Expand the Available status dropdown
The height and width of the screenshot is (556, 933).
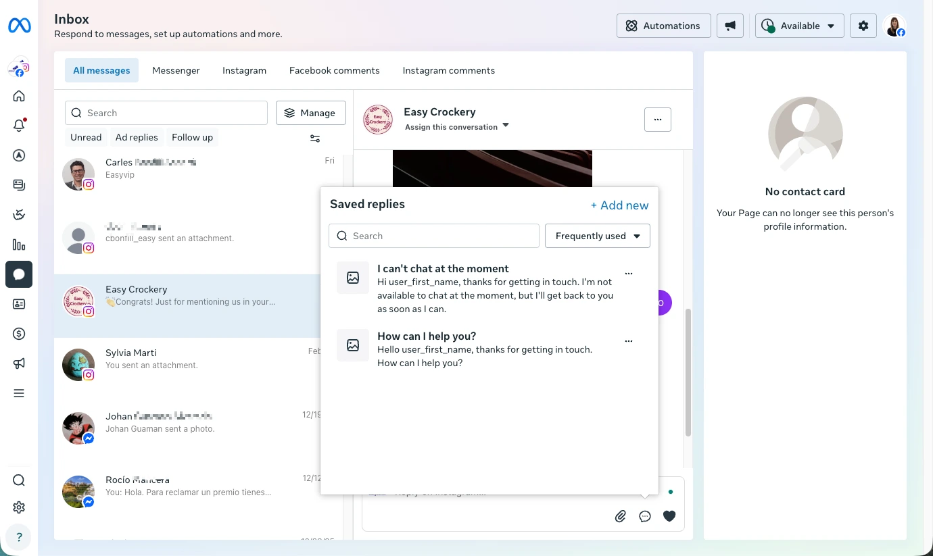click(x=800, y=26)
